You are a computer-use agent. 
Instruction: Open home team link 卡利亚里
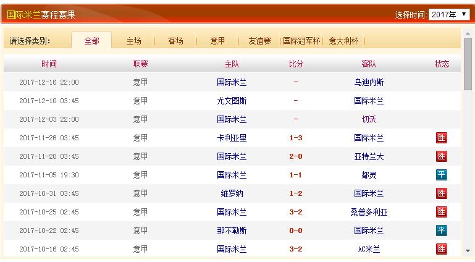[x=232, y=138]
